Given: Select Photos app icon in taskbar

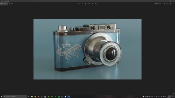Looking at the screenshot, I should pyautogui.click(x=69, y=97).
